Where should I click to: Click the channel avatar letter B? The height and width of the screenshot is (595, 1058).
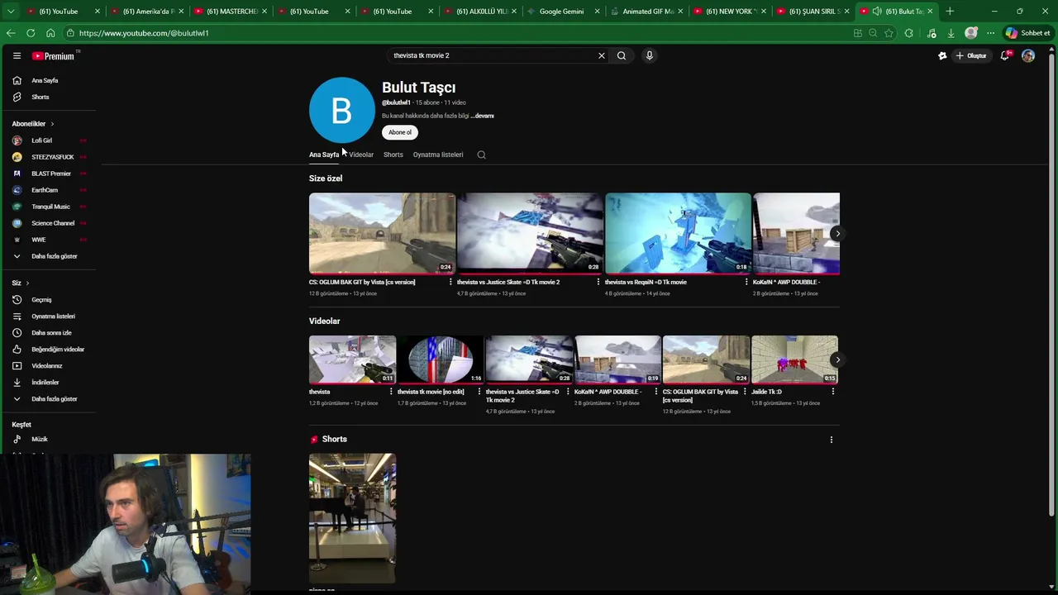(x=341, y=111)
